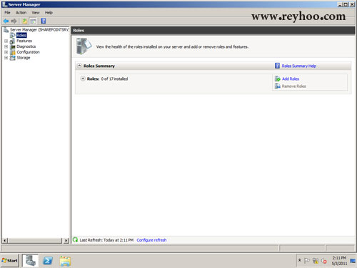Select the Configuration tree node

pyautogui.click(x=28, y=52)
